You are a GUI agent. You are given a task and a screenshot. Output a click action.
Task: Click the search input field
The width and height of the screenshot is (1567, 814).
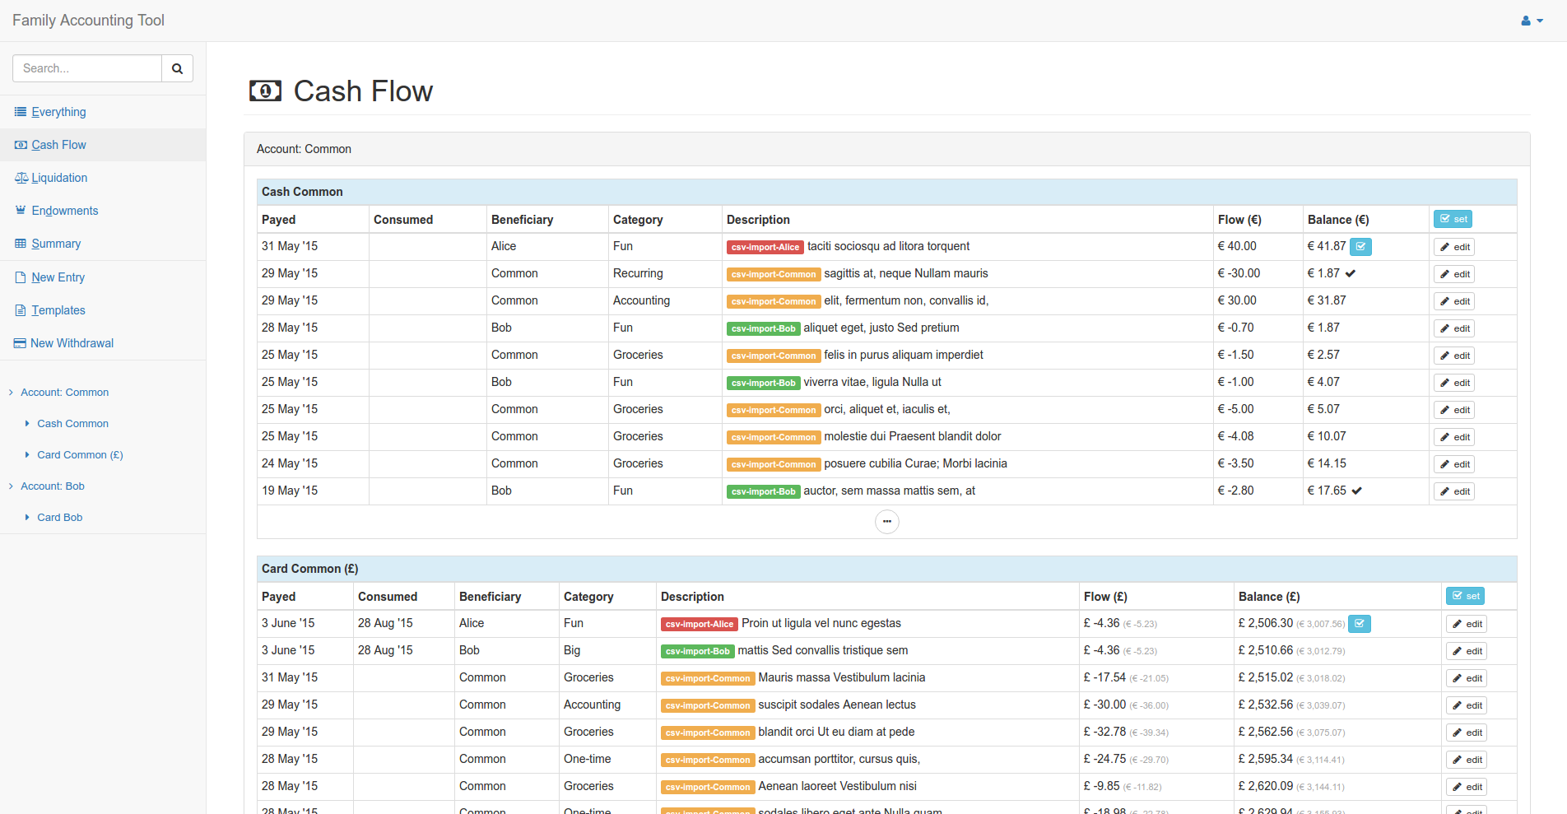(x=86, y=68)
